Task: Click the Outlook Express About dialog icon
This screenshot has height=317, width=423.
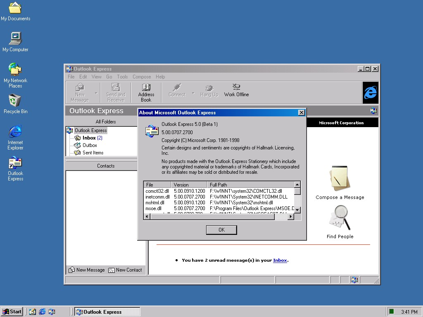Action: (x=152, y=131)
